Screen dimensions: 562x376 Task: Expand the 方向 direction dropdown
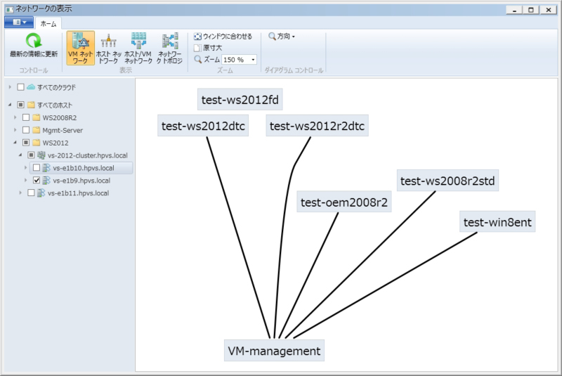(282, 37)
